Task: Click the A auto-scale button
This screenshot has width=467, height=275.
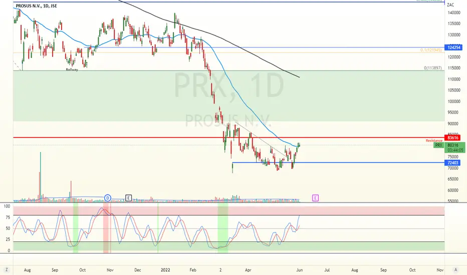Action: pos(455,270)
